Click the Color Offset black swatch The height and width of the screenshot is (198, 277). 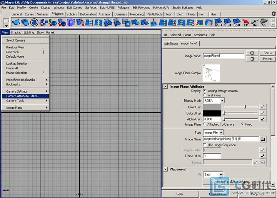point(212,113)
